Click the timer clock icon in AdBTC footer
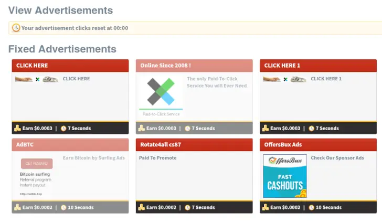Screen dimensions: 382x223 [63, 208]
